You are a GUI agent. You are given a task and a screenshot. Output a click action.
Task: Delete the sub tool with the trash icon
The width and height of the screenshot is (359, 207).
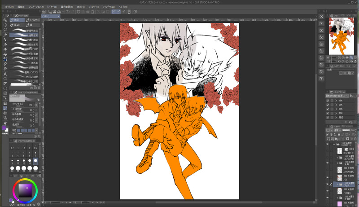[39, 88]
